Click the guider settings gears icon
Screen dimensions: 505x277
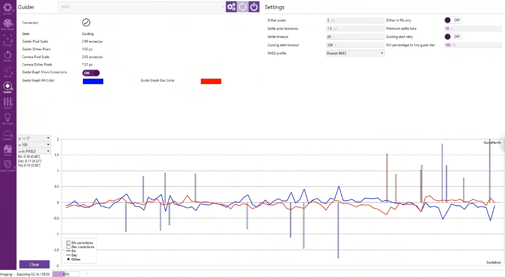click(x=231, y=7)
